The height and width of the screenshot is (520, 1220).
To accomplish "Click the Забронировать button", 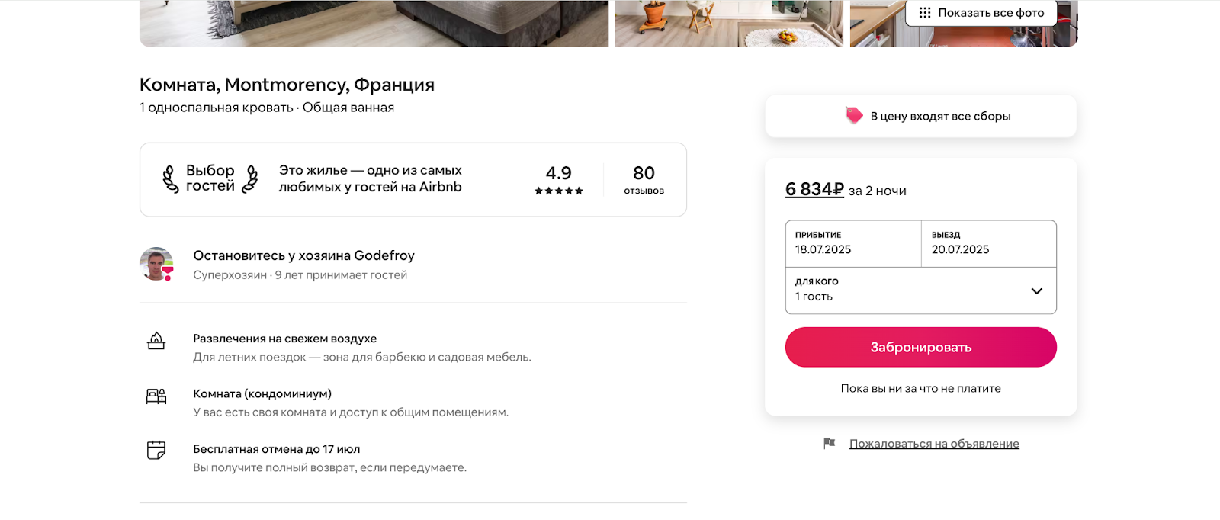I will [x=921, y=347].
